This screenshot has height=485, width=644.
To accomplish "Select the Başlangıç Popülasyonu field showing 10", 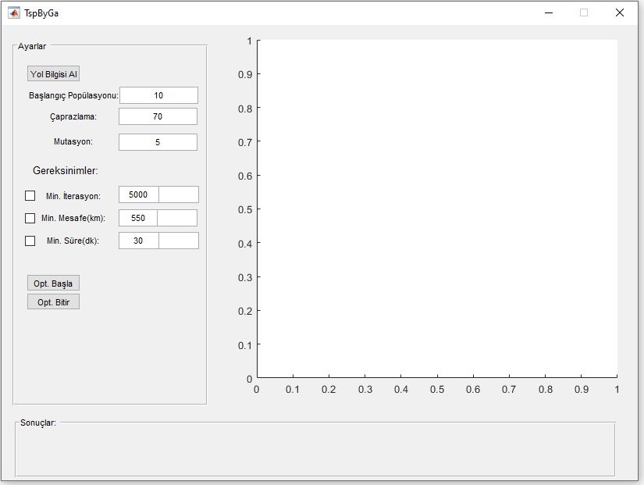I will coord(158,95).
